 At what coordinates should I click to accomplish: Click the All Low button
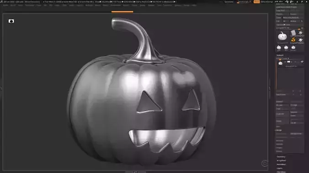point(282,105)
